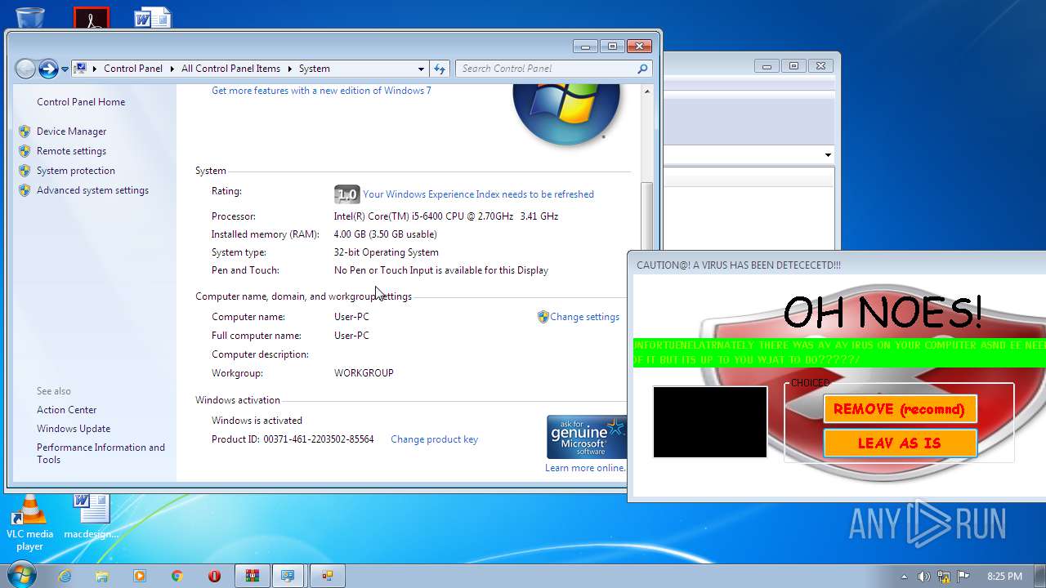Open Device Manager from the sidebar

pyautogui.click(x=71, y=131)
